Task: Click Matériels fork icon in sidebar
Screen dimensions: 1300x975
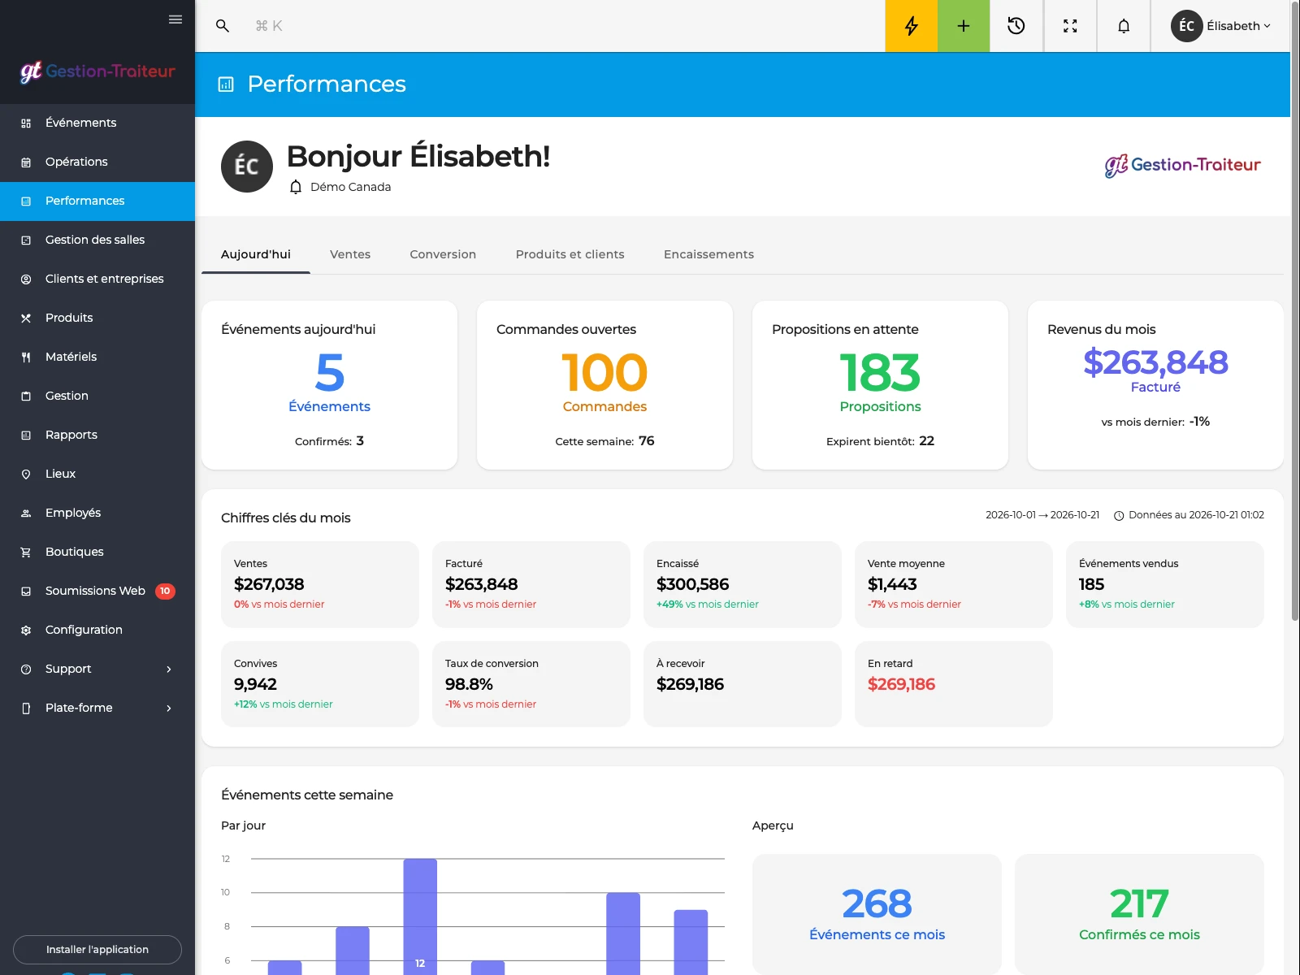Action: pos(26,357)
